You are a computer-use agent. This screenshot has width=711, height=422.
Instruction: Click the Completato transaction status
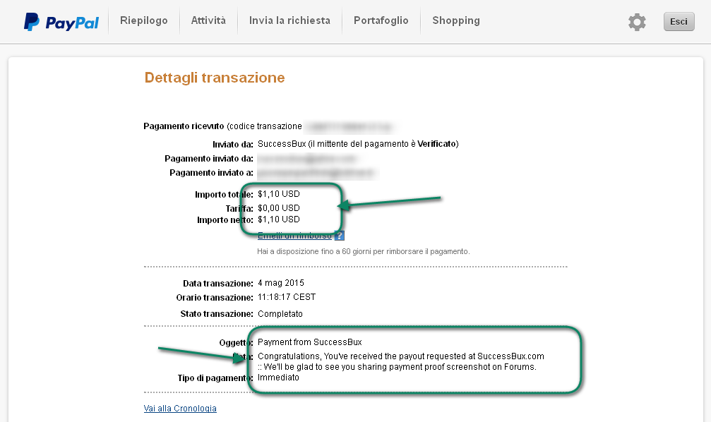[x=280, y=313]
